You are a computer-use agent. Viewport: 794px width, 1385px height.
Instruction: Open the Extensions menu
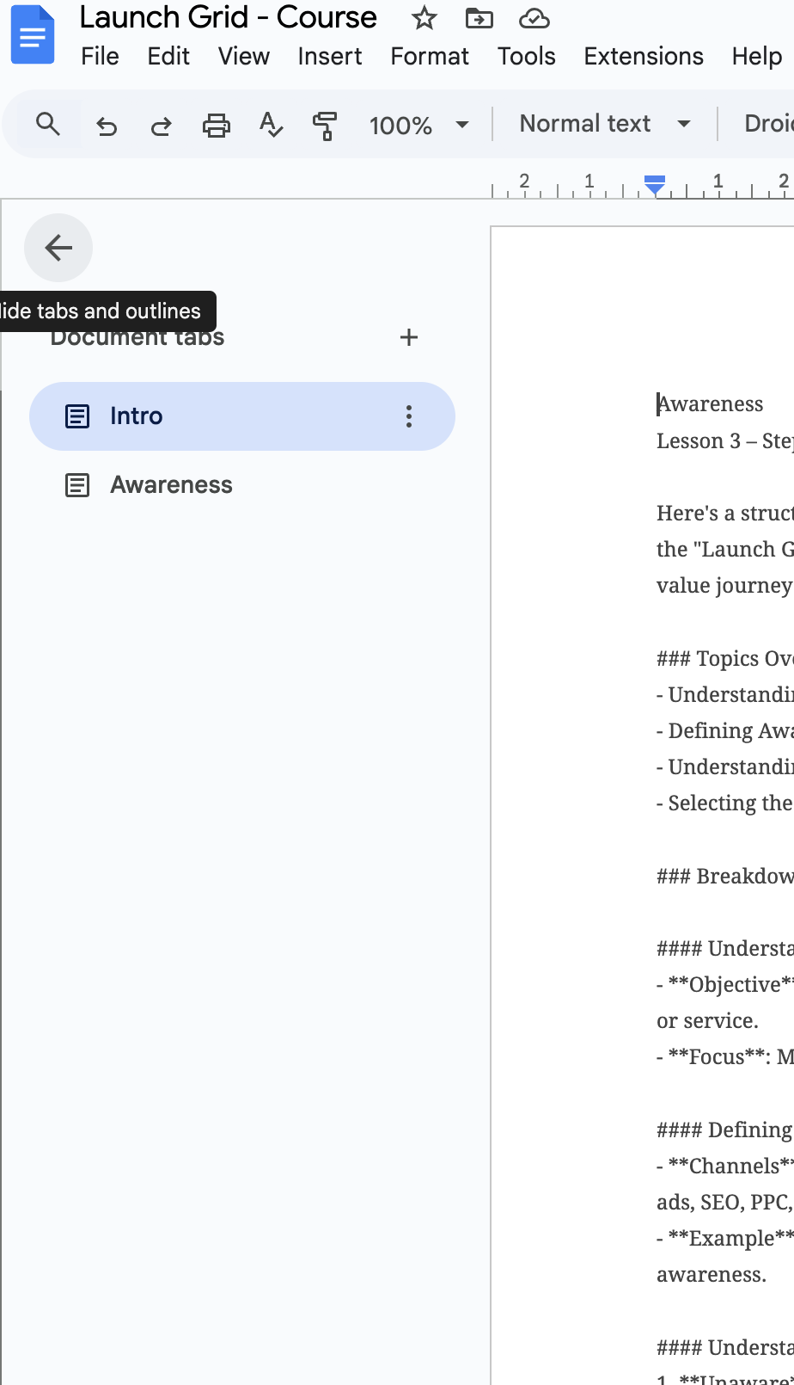(x=644, y=56)
